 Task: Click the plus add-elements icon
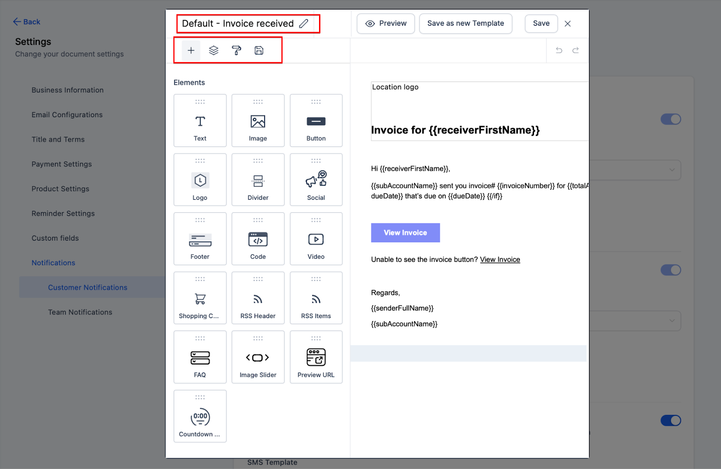[191, 50]
